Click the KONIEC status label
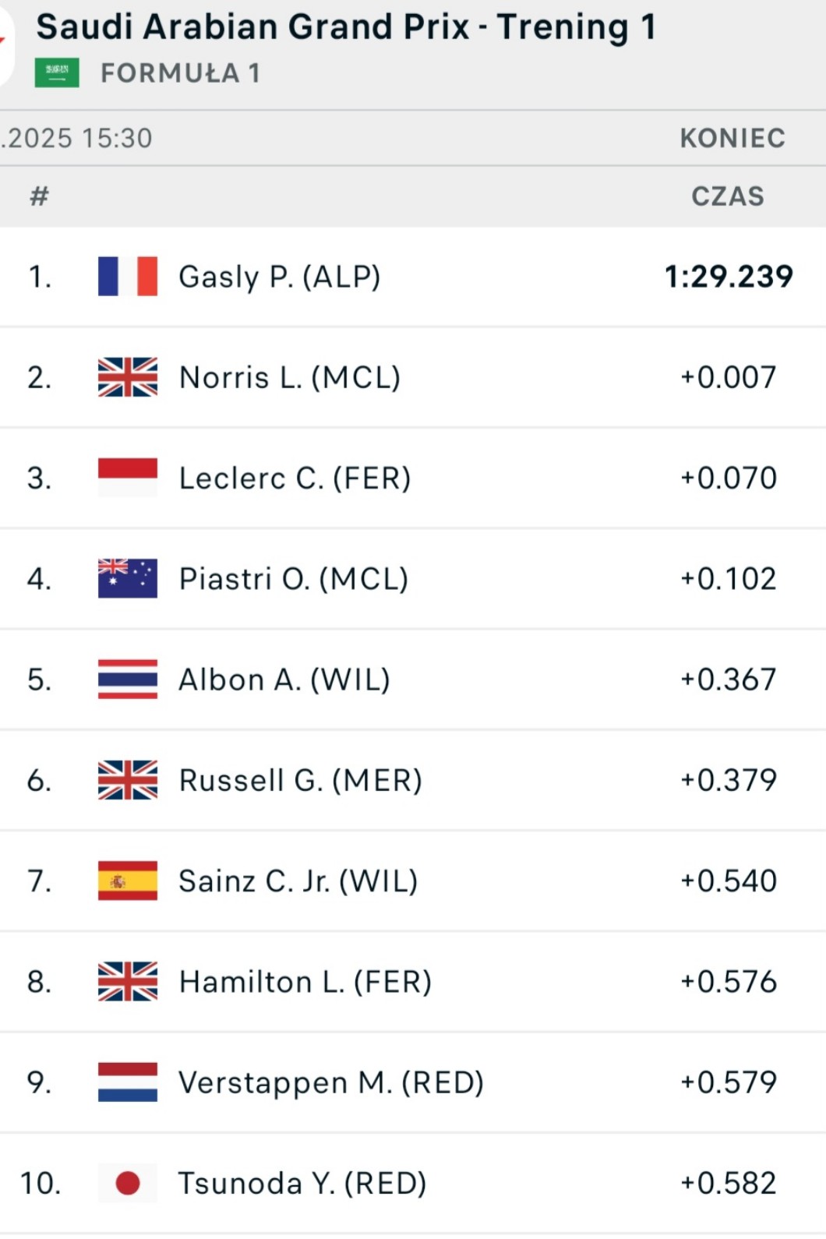This screenshot has height=1239, width=826. (732, 138)
